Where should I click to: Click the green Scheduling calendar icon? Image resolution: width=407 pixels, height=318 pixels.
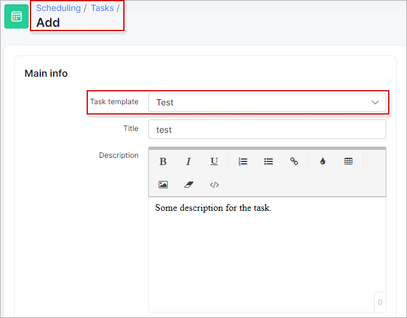click(16, 16)
